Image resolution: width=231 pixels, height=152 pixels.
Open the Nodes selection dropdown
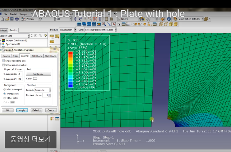[140, 19]
